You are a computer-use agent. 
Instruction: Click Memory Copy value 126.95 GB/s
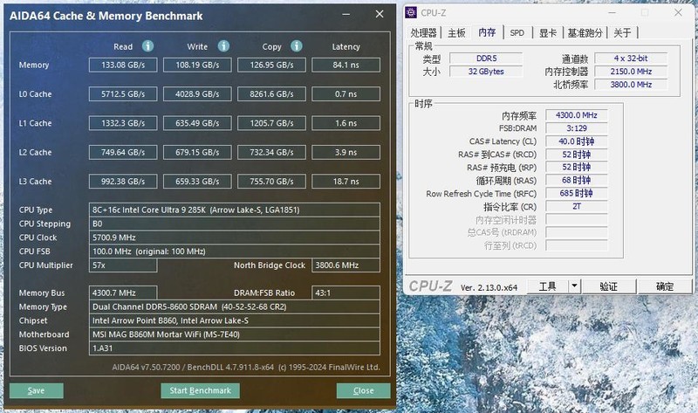pos(271,65)
